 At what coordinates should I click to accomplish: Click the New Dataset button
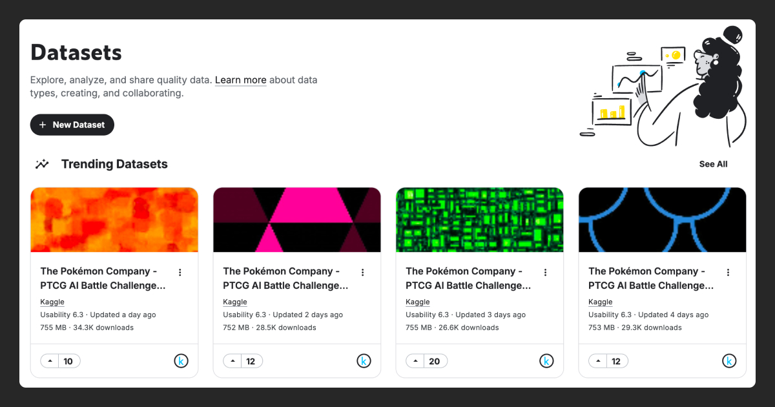pos(72,125)
